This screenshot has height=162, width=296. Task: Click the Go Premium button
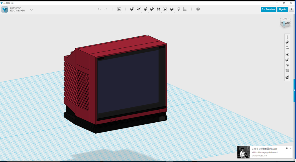(268, 9)
